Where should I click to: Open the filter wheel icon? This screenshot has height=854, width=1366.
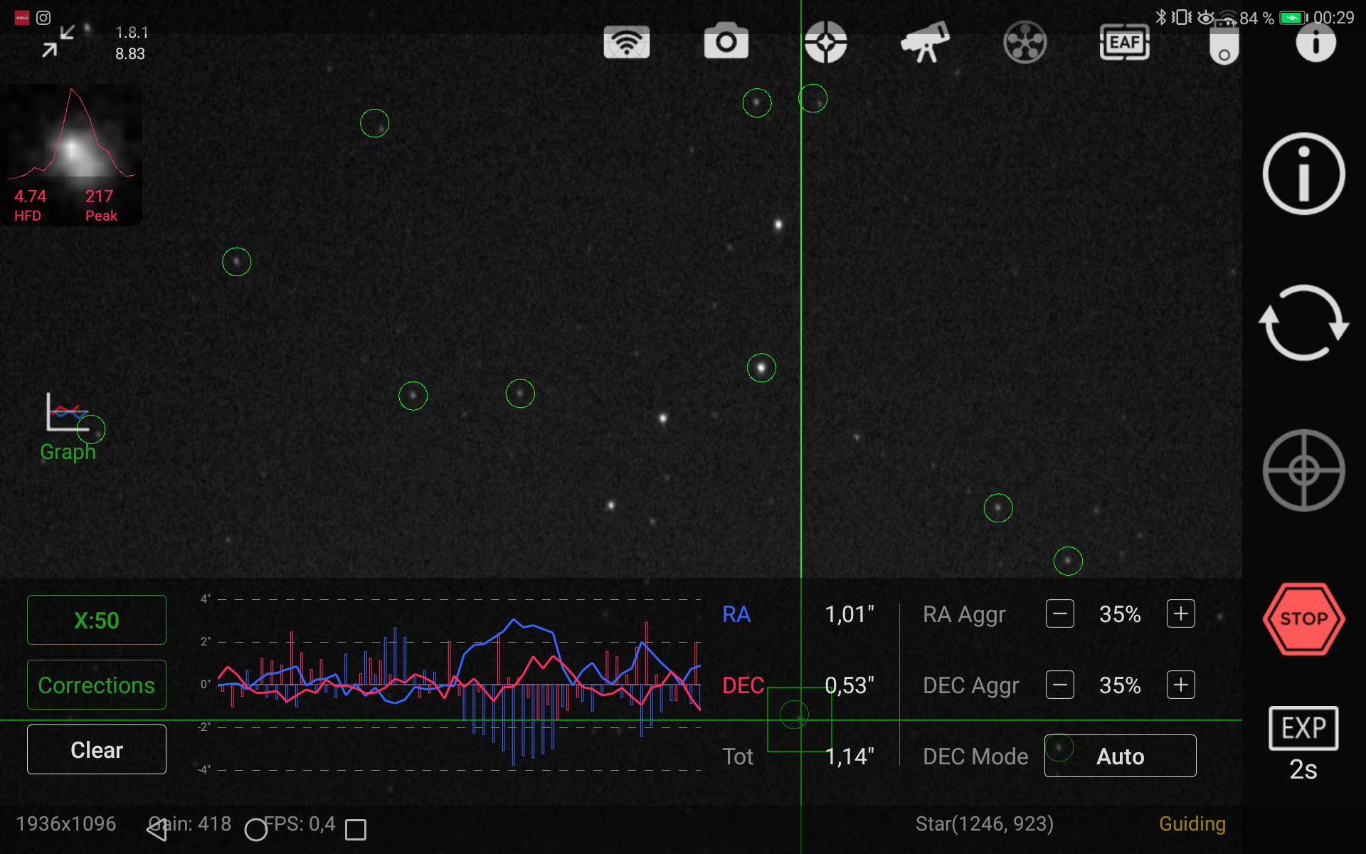coord(1024,42)
